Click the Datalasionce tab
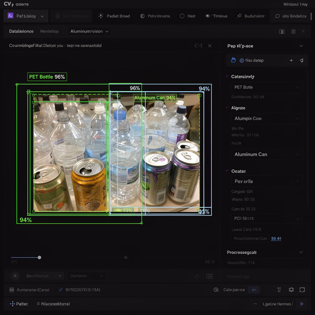This screenshot has height=315, width=315. 21,31
